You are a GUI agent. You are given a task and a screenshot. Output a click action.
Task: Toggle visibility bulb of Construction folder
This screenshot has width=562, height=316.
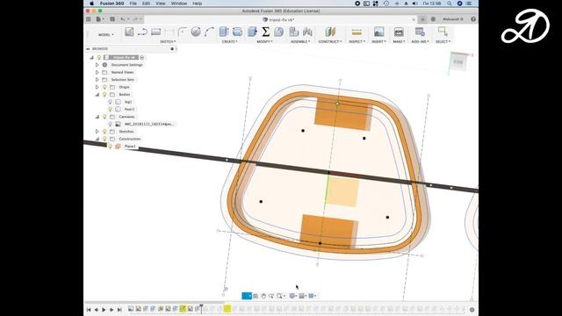(x=104, y=139)
